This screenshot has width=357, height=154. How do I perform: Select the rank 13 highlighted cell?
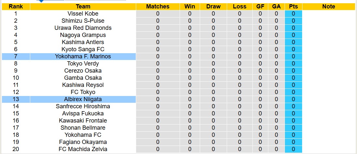(16, 99)
